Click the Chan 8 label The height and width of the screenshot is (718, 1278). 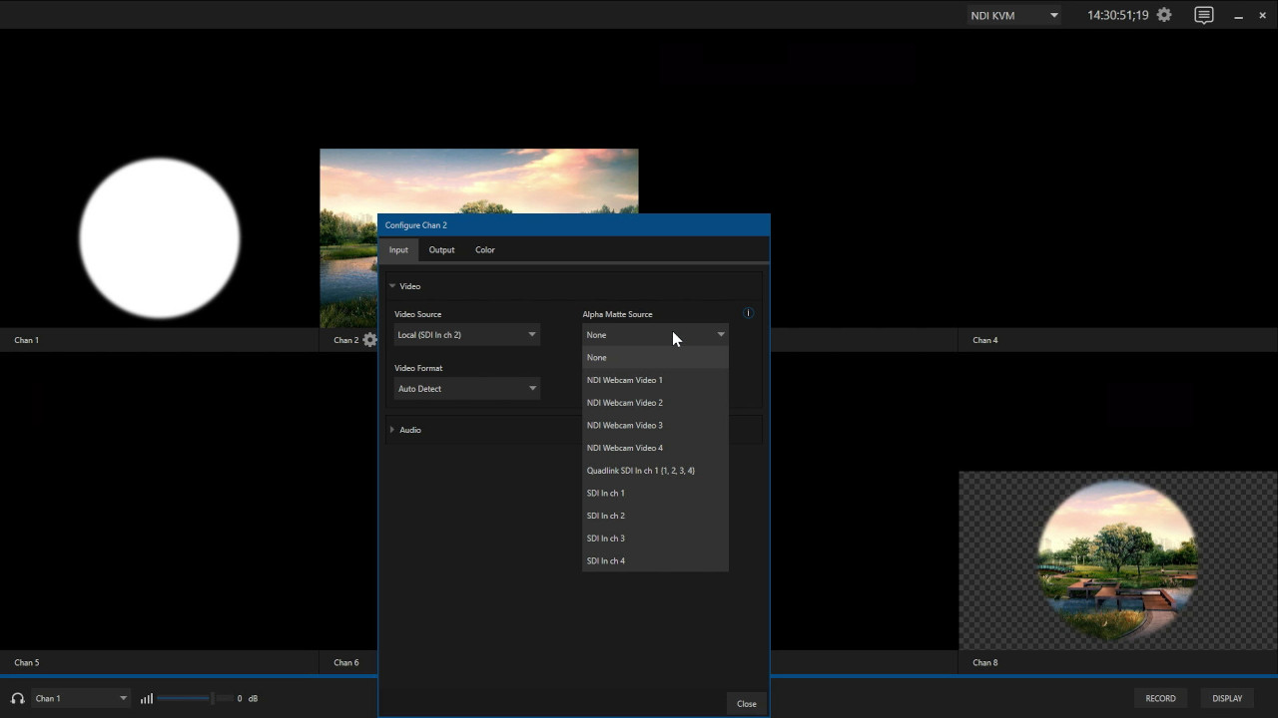click(985, 662)
